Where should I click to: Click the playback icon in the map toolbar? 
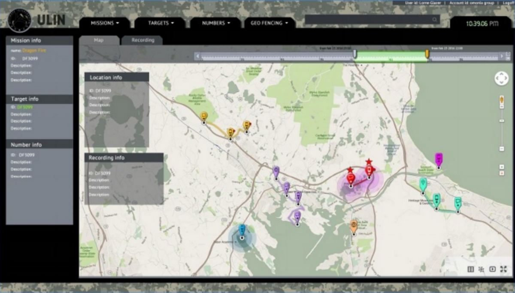(x=492, y=269)
